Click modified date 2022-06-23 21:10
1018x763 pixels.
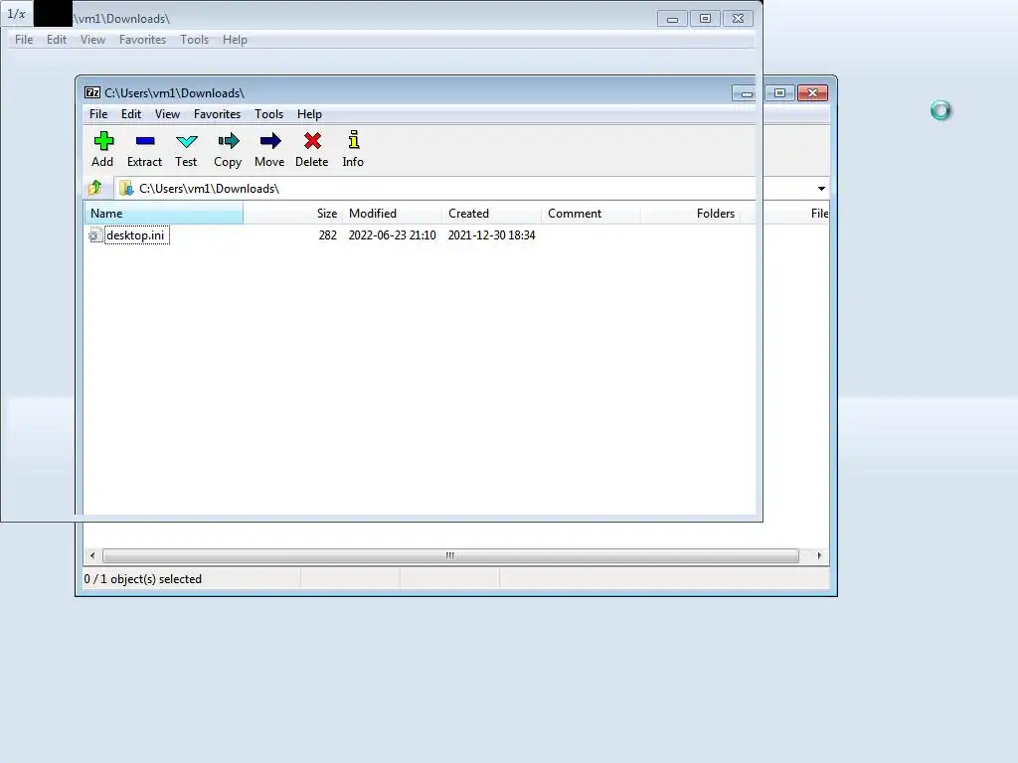tap(392, 235)
